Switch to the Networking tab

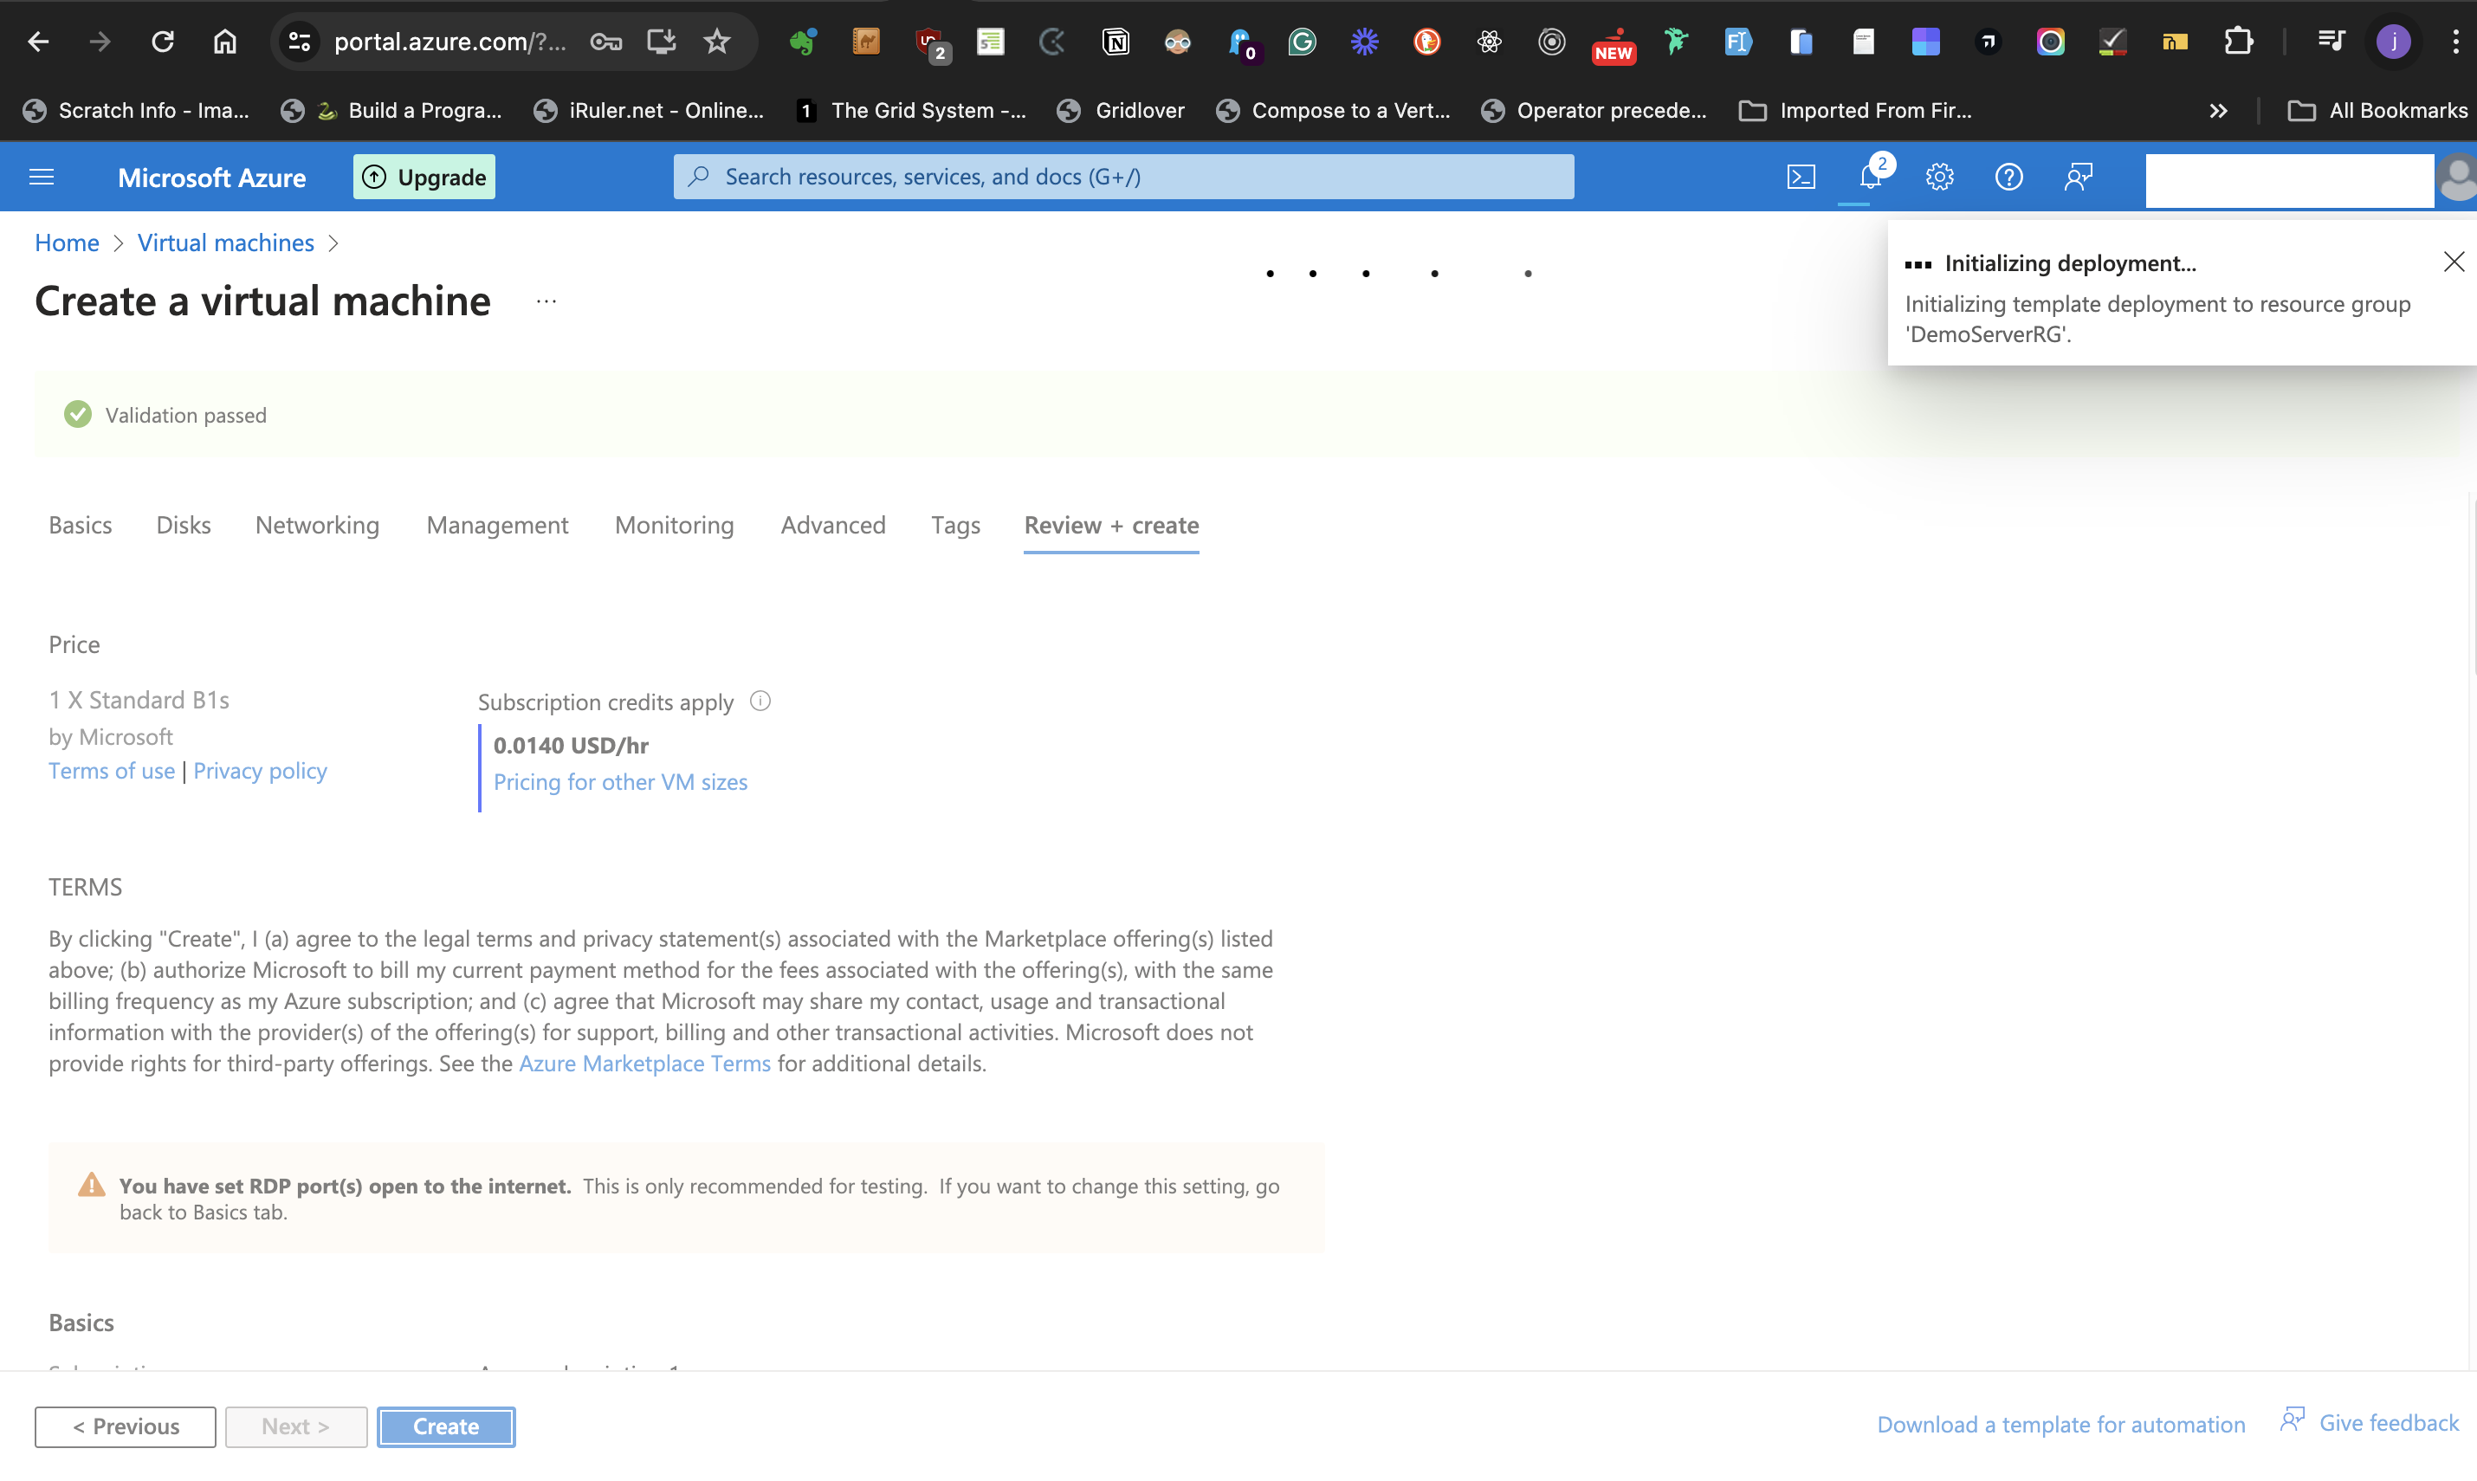tap(317, 525)
